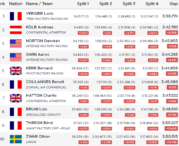This screenshot has width=179, height=146.
Task: Click the French flag beside COULANGES Benoit
Action: pyautogui.click(x=16, y=84)
